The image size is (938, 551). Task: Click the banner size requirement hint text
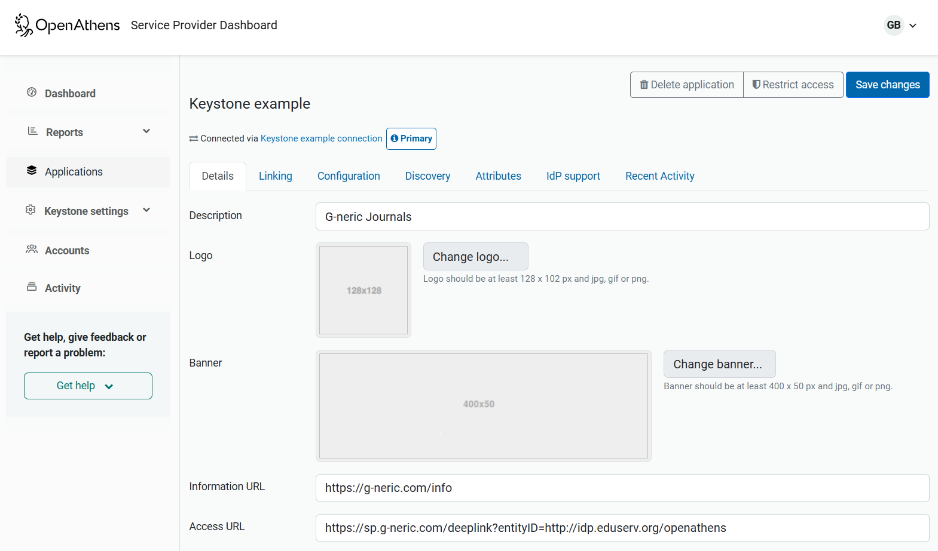click(778, 386)
